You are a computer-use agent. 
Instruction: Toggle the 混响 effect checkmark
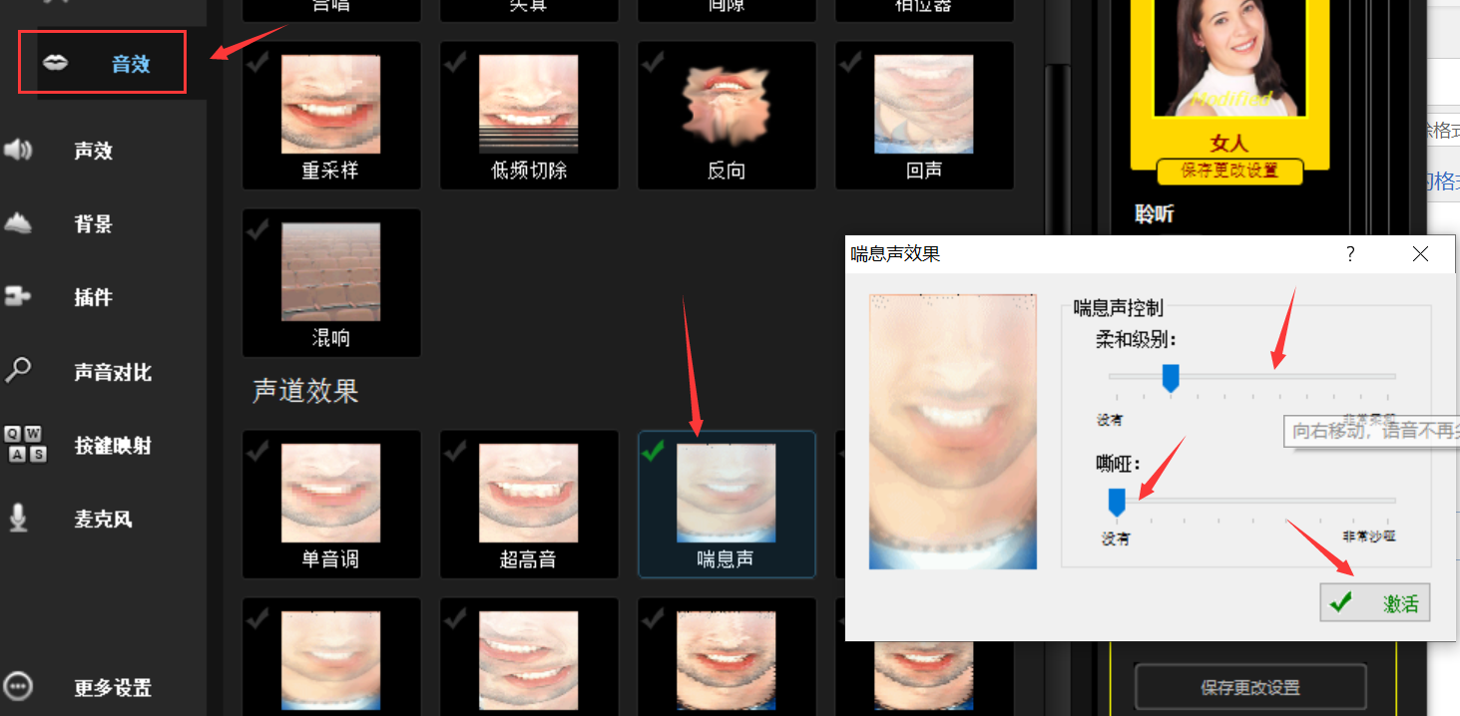[x=257, y=229]
